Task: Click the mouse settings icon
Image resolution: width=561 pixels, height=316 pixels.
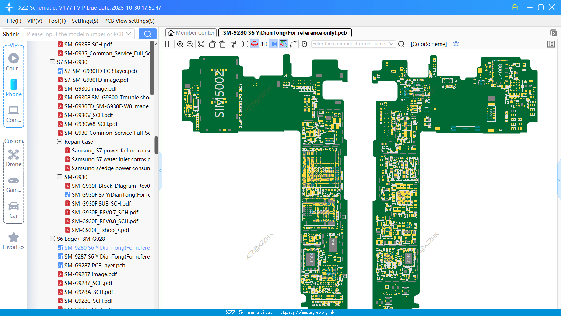Action: pos(304,44)
